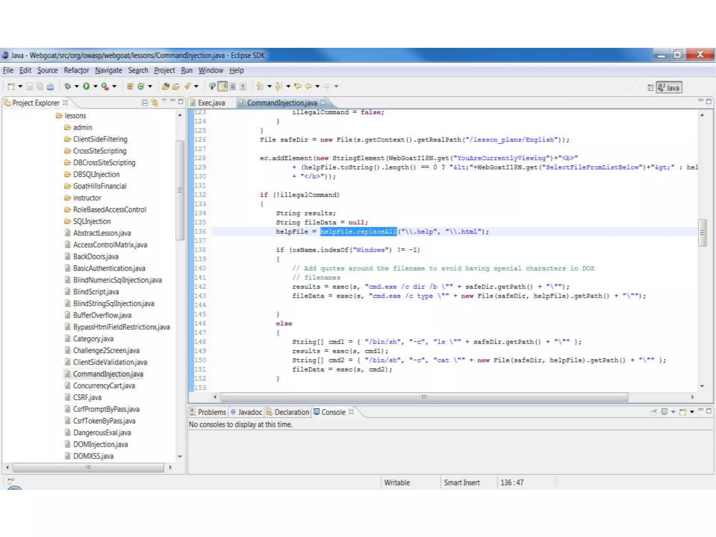Click the Open Type icon in toolbar
Viewport: 716px width, 537px height.
coord(166,86)
